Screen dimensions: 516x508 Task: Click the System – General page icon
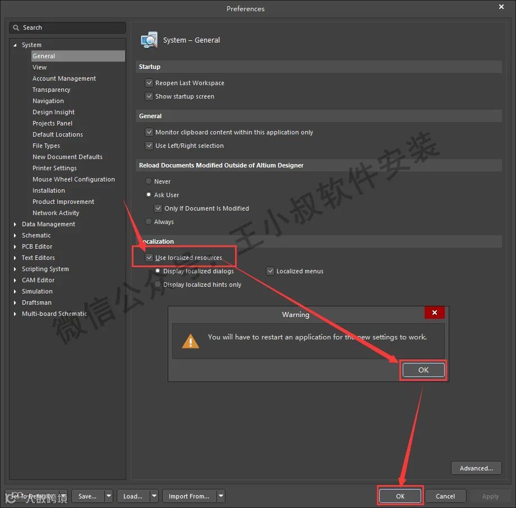click(149, 40)
